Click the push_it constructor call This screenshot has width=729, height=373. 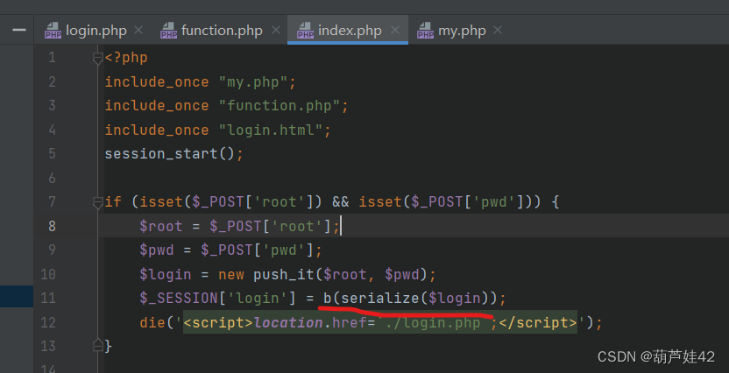coord(284,275)
